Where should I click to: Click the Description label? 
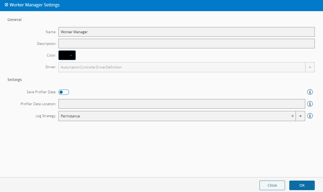tap(46, 44)
